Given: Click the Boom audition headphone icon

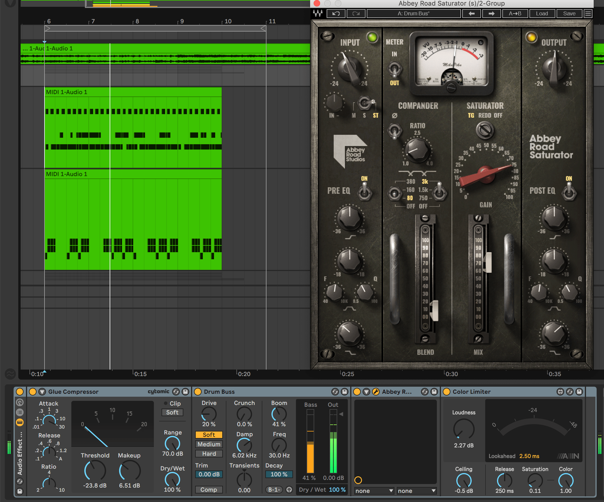Looking at the screenshot, I should (289, 490).
